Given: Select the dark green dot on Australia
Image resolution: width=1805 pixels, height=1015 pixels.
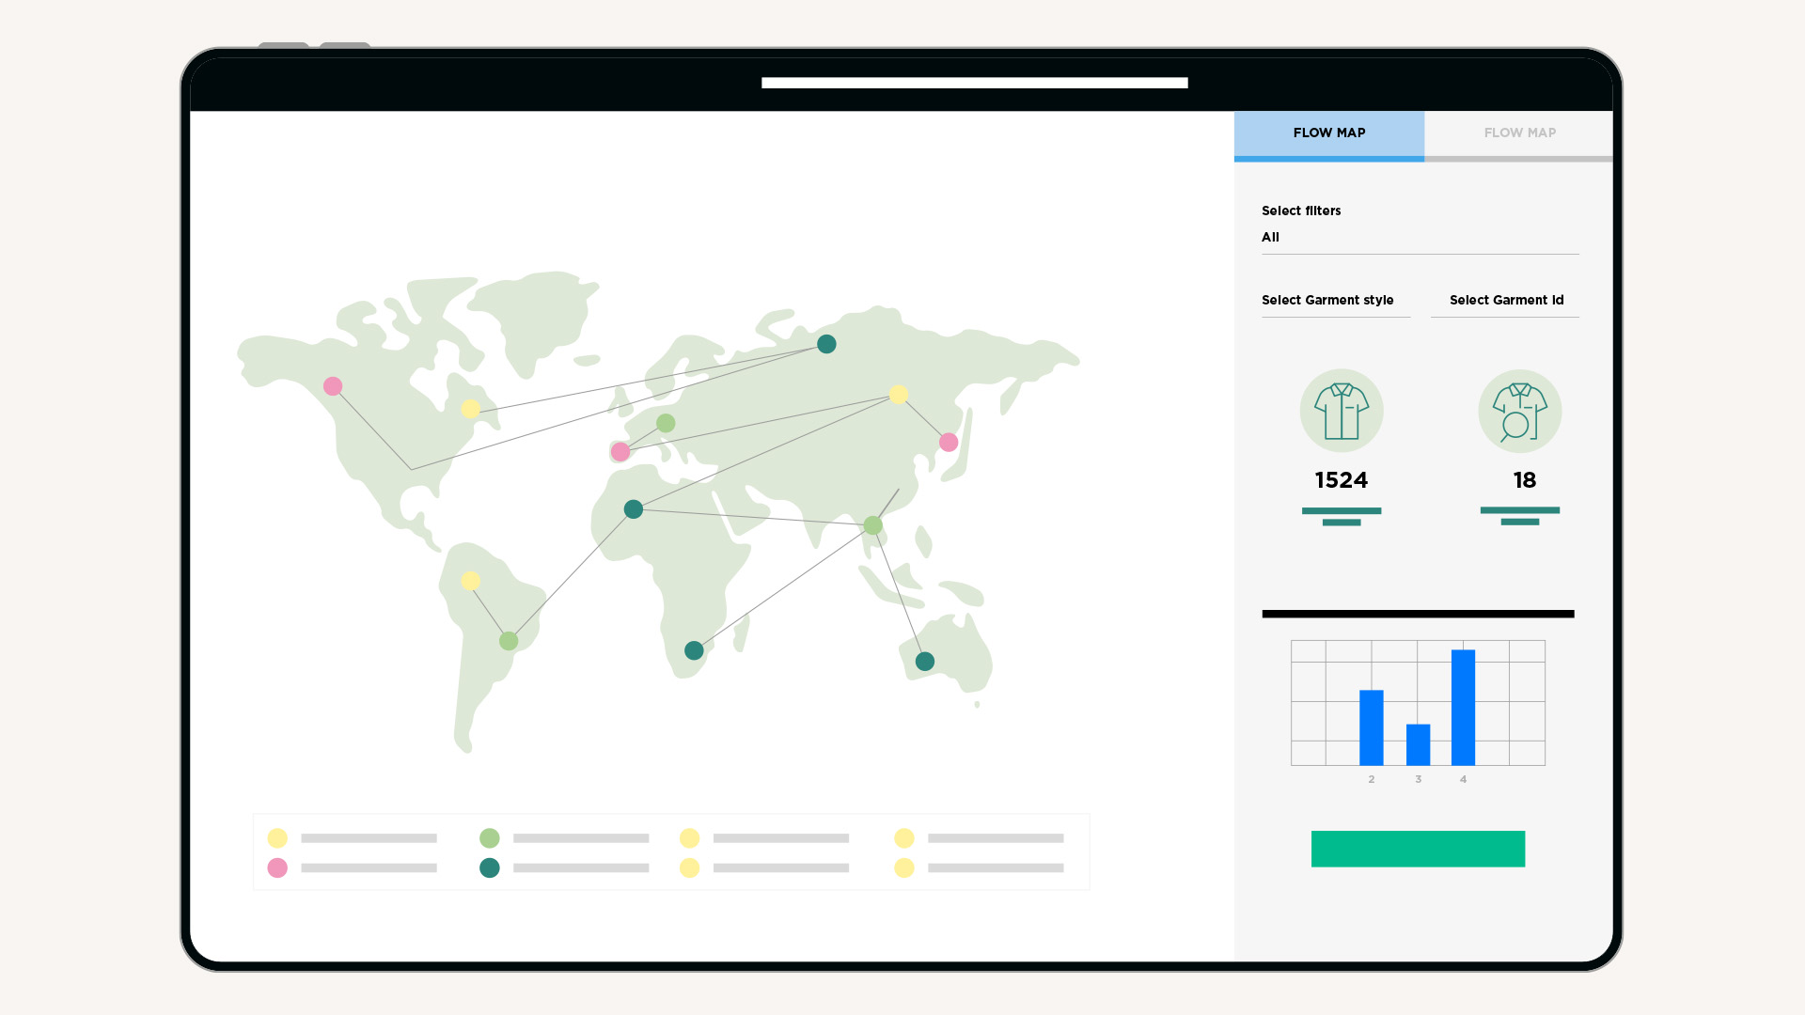Looking at the screenshot, I should (x=924, y=662).
